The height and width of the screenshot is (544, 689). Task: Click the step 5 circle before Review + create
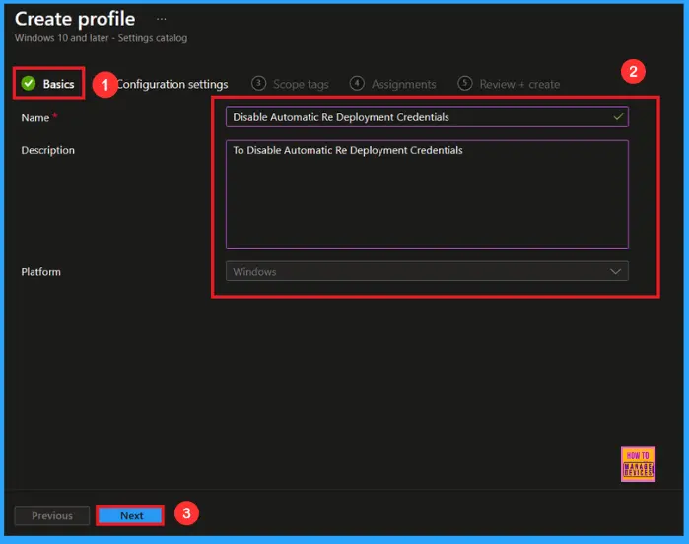point(465,84)
